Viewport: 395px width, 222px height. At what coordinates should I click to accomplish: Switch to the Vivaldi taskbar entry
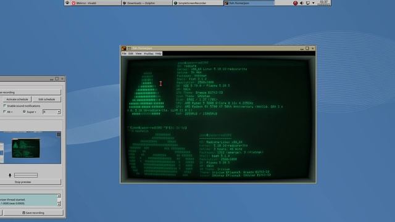coord(96,3)
